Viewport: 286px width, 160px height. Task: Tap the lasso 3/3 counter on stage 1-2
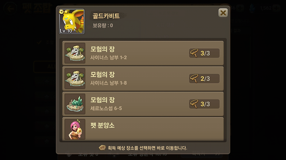pyautogui.click(x=204, y=53)
